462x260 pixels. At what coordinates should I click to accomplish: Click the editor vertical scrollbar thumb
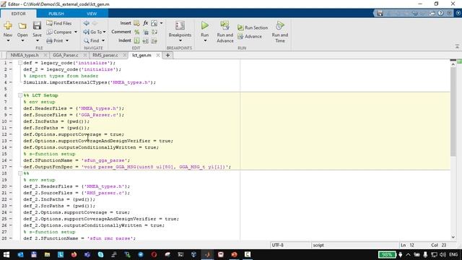[x=453, y=111]
